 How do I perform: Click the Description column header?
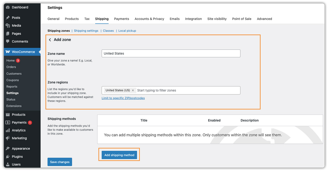point(250,120)
